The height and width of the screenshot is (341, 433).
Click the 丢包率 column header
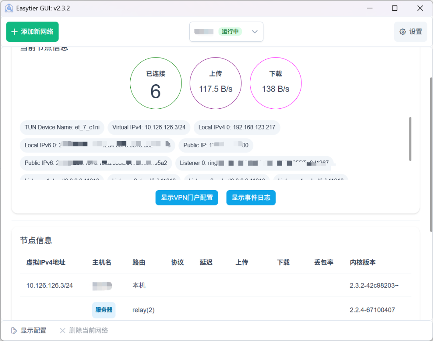(324, 262)
